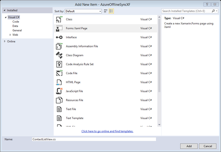Collapse the Installed section
221x152 pixels.
tap(4, 10)
